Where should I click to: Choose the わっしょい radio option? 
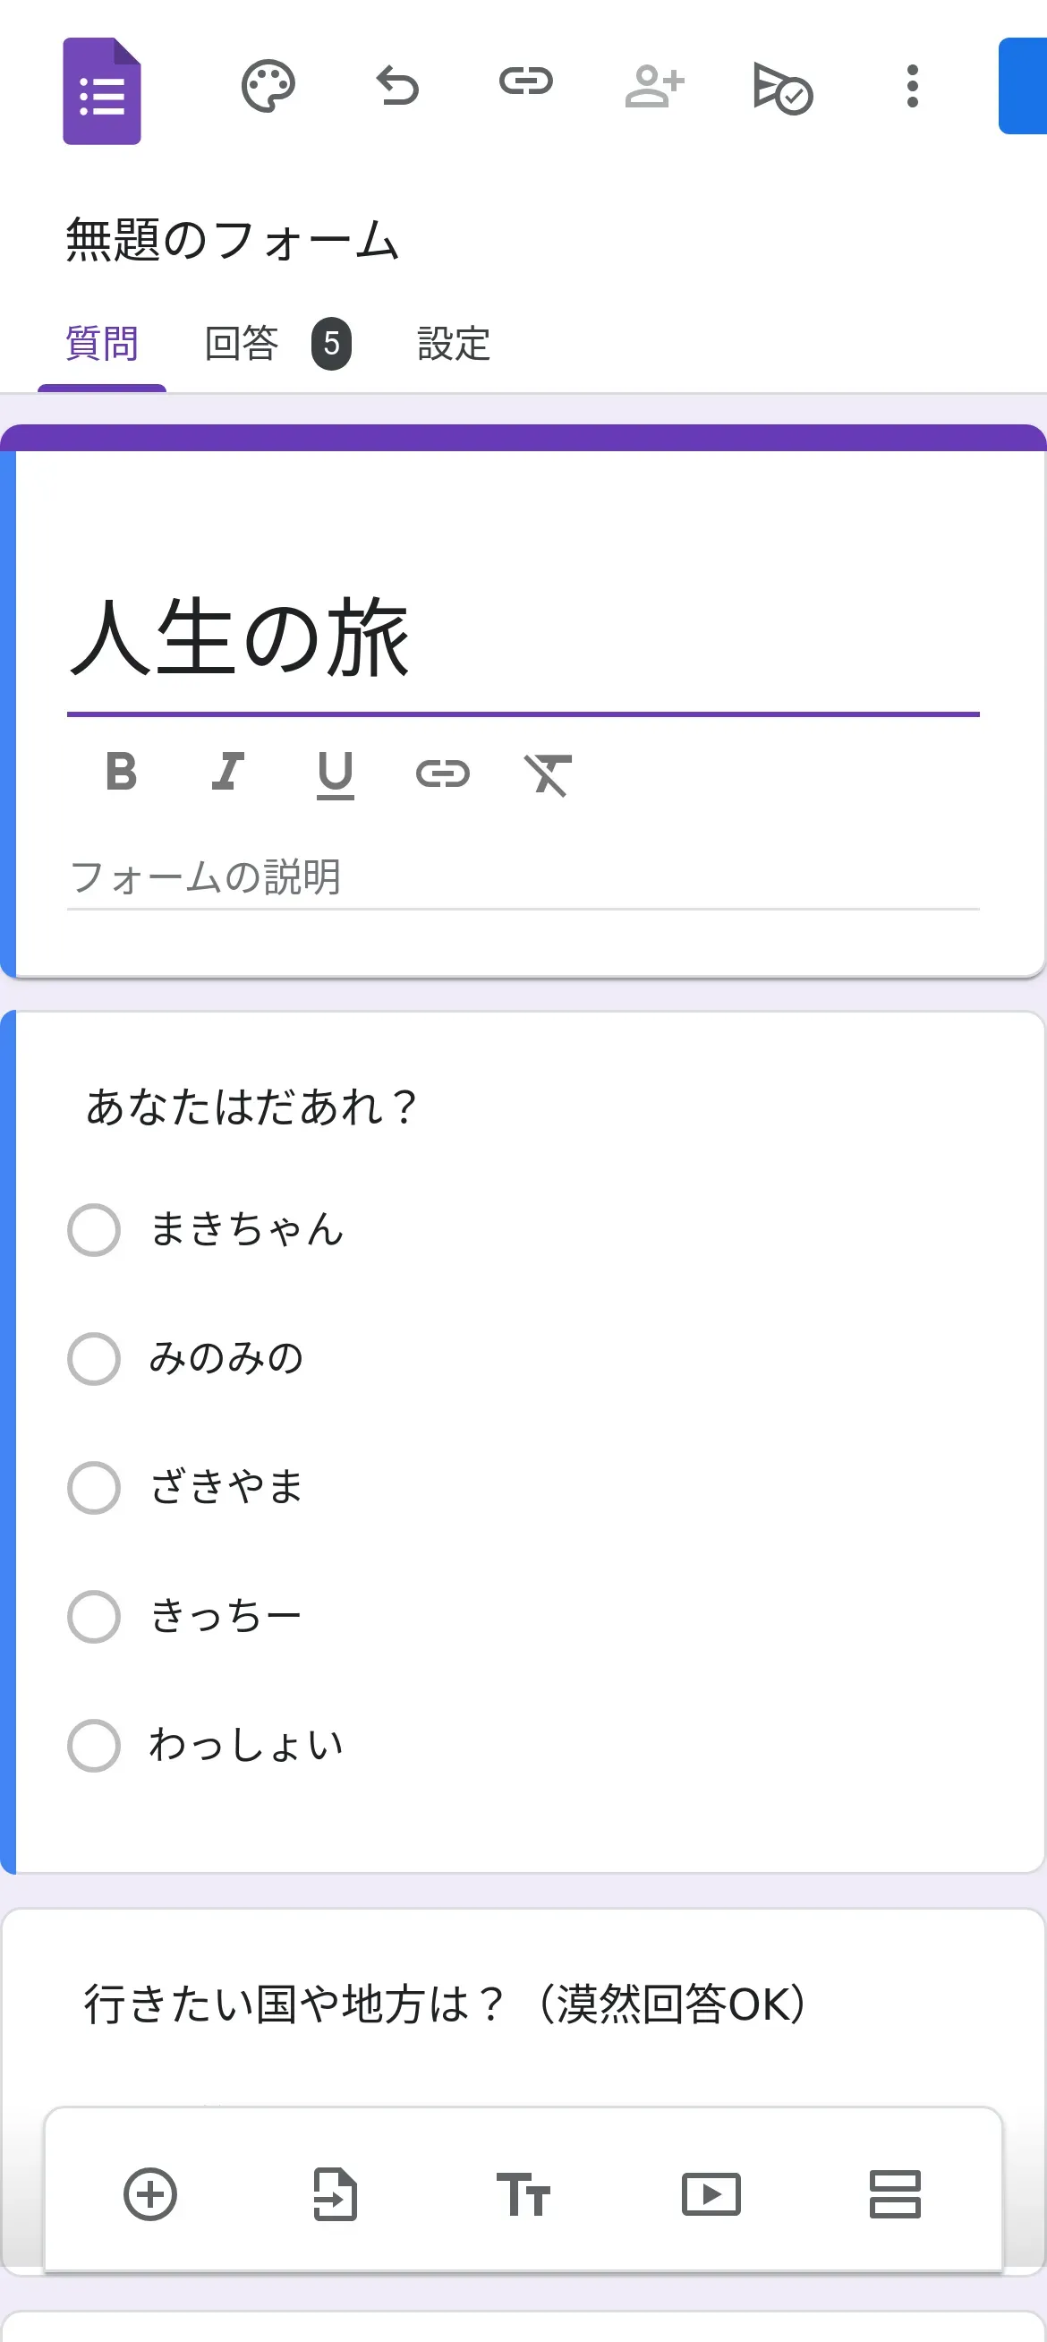(95, 1746)
